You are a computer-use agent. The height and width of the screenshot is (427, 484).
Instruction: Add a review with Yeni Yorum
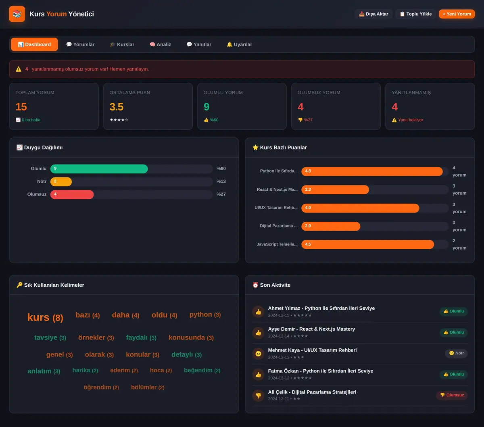click(x=457, y=14)
